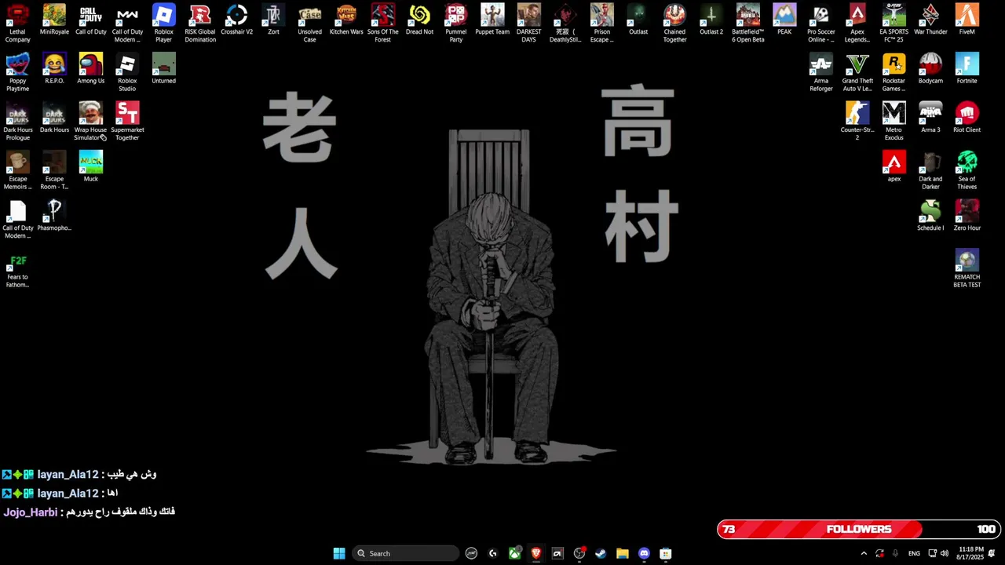Viewport: 1005px width, 565px height.
Task: Open Xbox app from the taskbar
Action: [x=514, y=553]
